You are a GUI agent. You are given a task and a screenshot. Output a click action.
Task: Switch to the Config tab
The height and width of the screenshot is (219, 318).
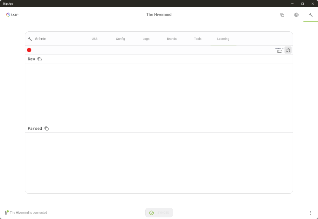coord(121,39)
